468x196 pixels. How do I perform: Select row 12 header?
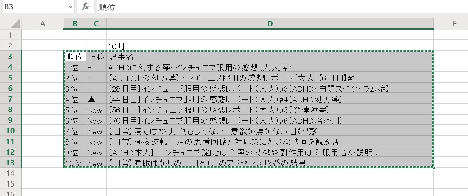pos(11,152)
